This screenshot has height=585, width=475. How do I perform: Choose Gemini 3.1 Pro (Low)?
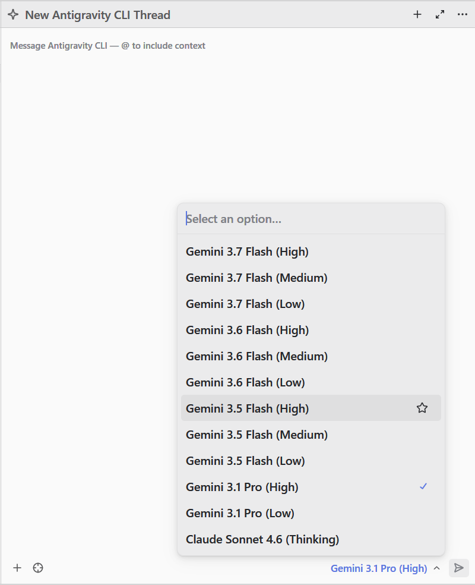311,514
